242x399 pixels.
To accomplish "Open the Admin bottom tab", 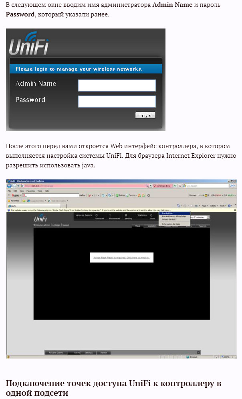I will tap(104, 353).
